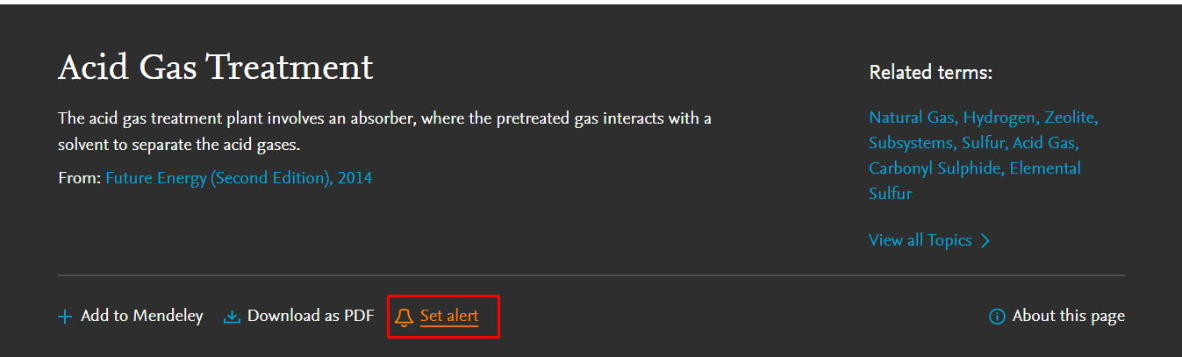The height and width of the screenshot is (357, 1182).
Task: Open the Natural Gas related term
Action: [913, 117]
